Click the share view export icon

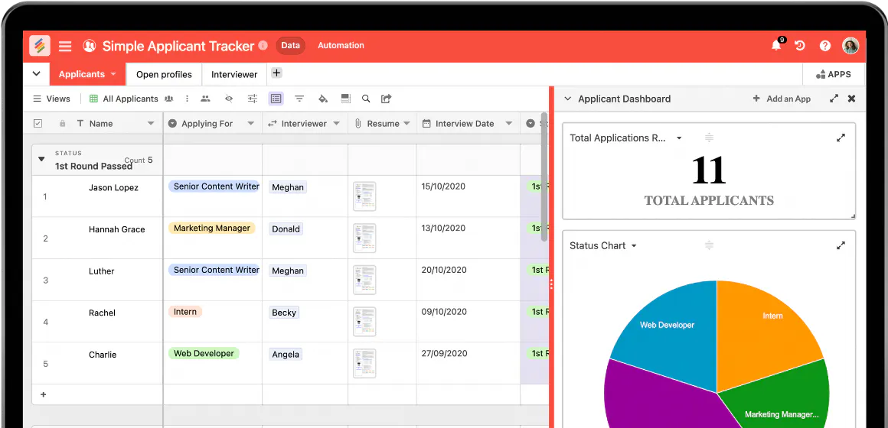pyautogui.click(x=387, y=99)
